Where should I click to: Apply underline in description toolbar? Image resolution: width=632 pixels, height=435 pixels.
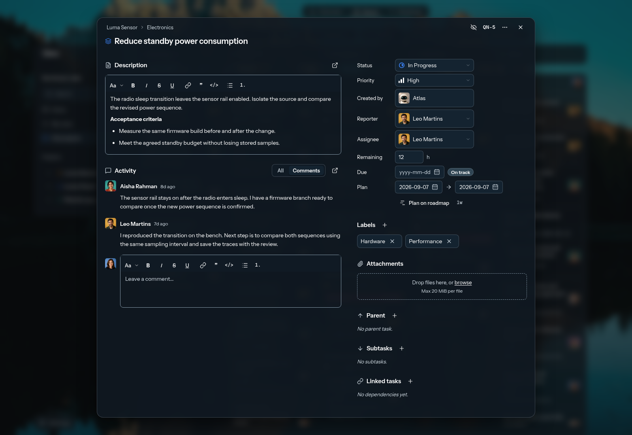pos(172,85)
